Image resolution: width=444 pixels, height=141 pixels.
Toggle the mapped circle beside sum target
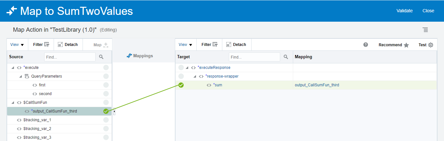[x=181, y=85]
